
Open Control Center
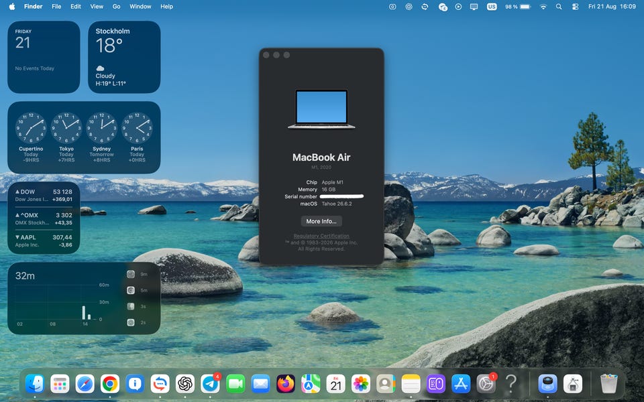(x=576, y=7)
